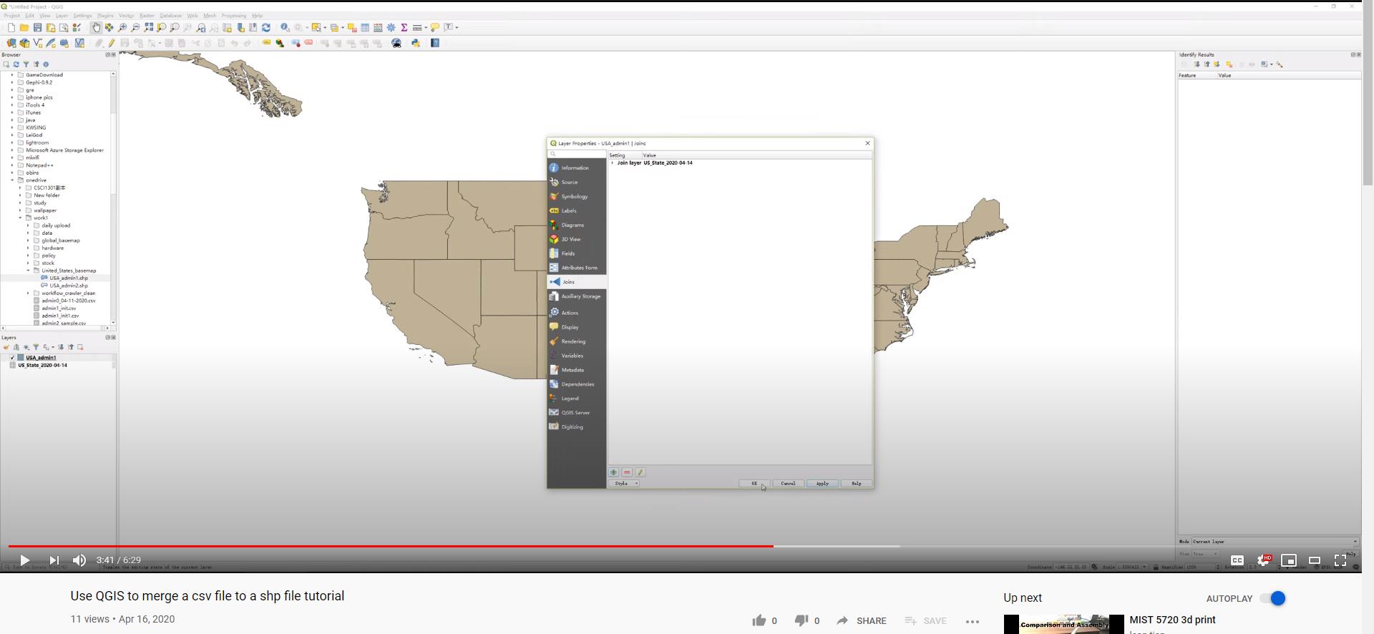The height and width of the screenshot is (634, 1374).
Task: Toggle closed captions on the video
Action: coord(1237,560)
